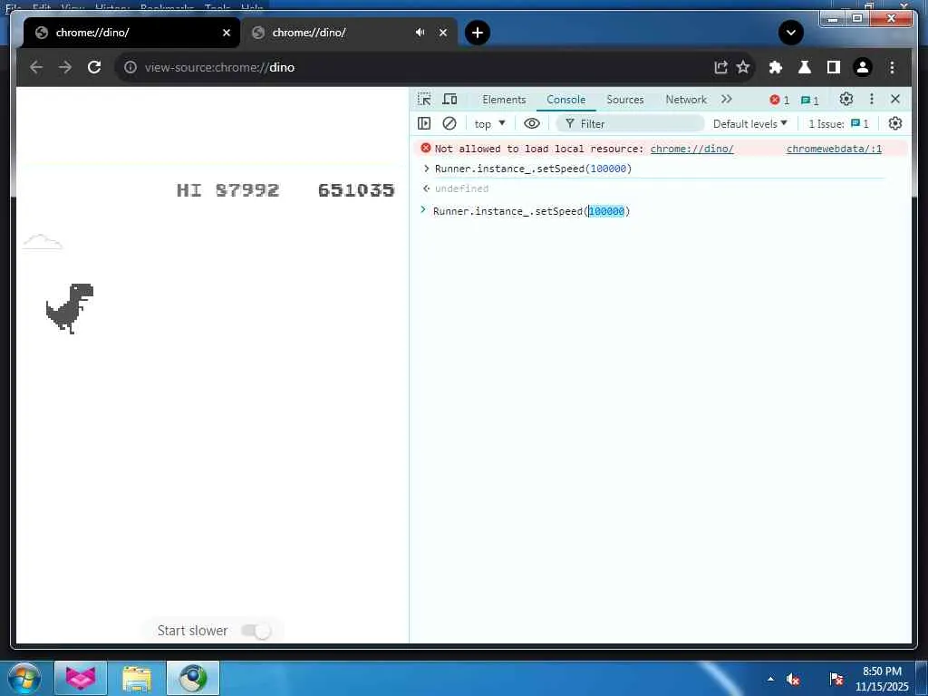The height and width of the screenshot is (696, 928).
Task: Switch to the Console tab
Action: tap(565, 100)
